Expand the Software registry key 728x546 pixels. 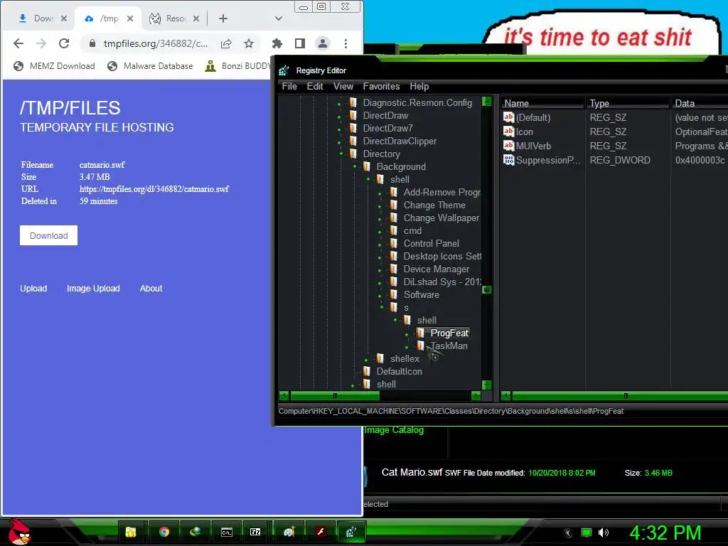coord(380,295)
